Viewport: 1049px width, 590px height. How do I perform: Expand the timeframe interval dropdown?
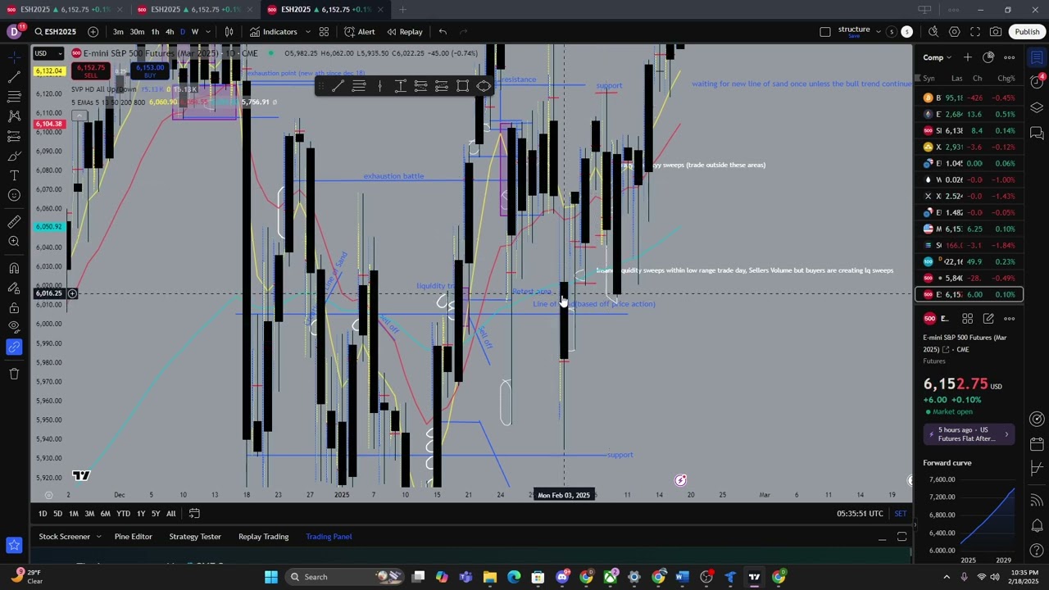pyautogui.click(x=208, y=32)
